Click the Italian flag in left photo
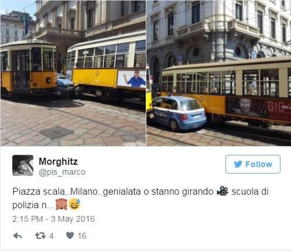This screenshot has width=291, height=251. pyautogui.click(x=26, y=24)
